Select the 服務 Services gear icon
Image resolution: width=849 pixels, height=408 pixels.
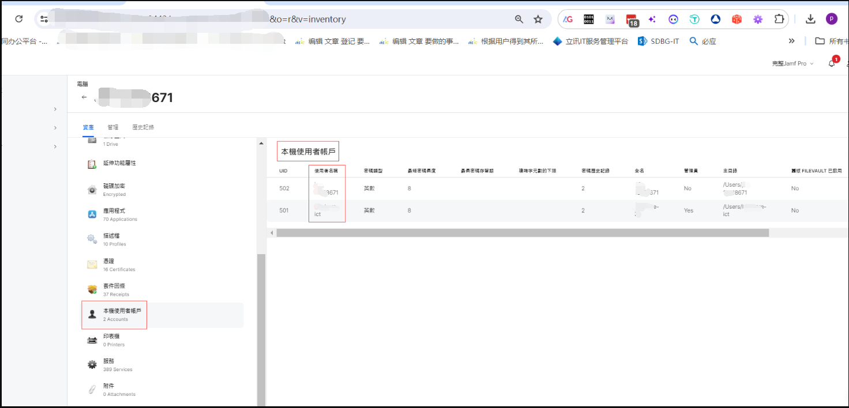[92, 364]
